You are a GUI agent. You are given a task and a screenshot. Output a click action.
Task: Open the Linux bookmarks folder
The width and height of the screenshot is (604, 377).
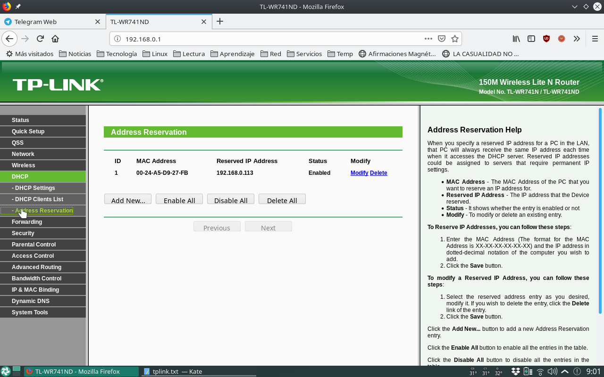click(155, 54)
